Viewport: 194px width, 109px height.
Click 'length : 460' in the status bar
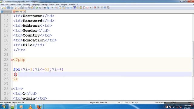(94, 102)
